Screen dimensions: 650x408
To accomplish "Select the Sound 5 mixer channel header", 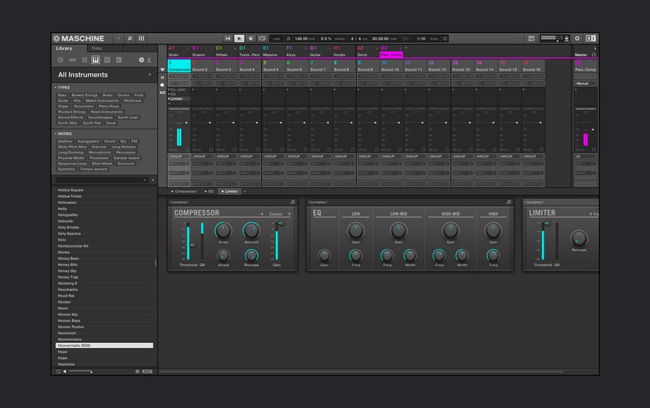I will (x=273, y=66).
